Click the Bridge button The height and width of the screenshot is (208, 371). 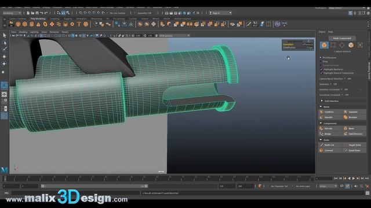(330, 134)
